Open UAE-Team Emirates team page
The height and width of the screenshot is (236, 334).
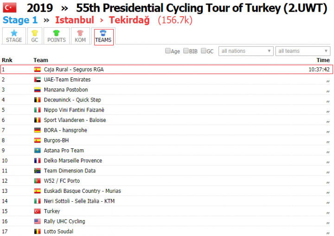(x=67, y=80)
